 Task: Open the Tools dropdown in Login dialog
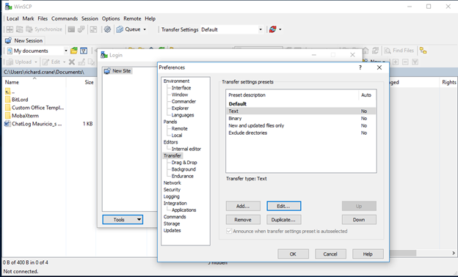tap(123, 220)
